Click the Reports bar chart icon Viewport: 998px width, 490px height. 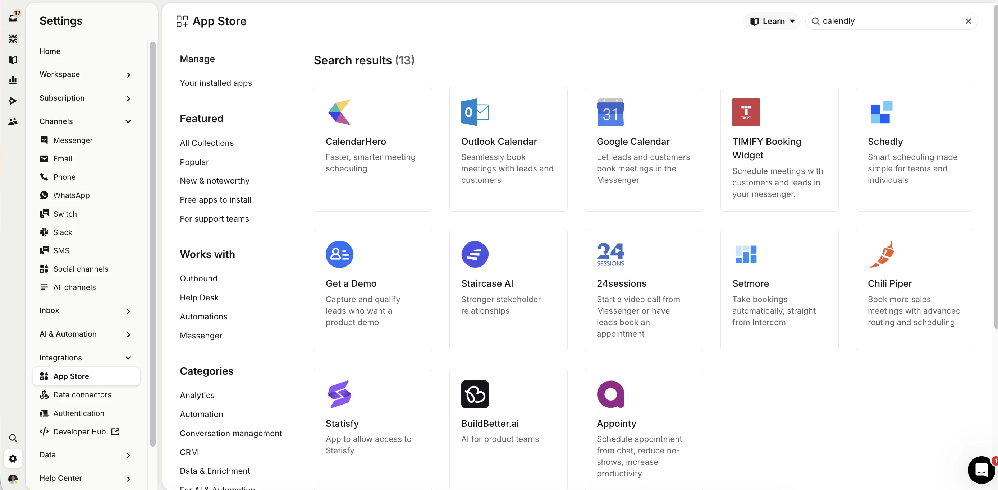(x=13, y=80)
